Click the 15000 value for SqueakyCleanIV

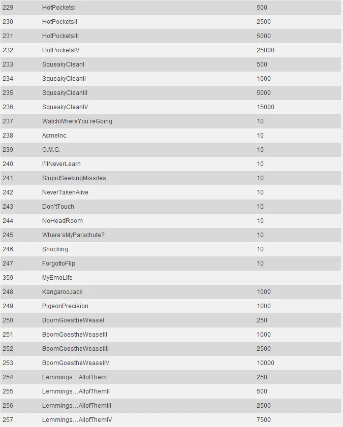pyautogui.click(x=265, y=107)
